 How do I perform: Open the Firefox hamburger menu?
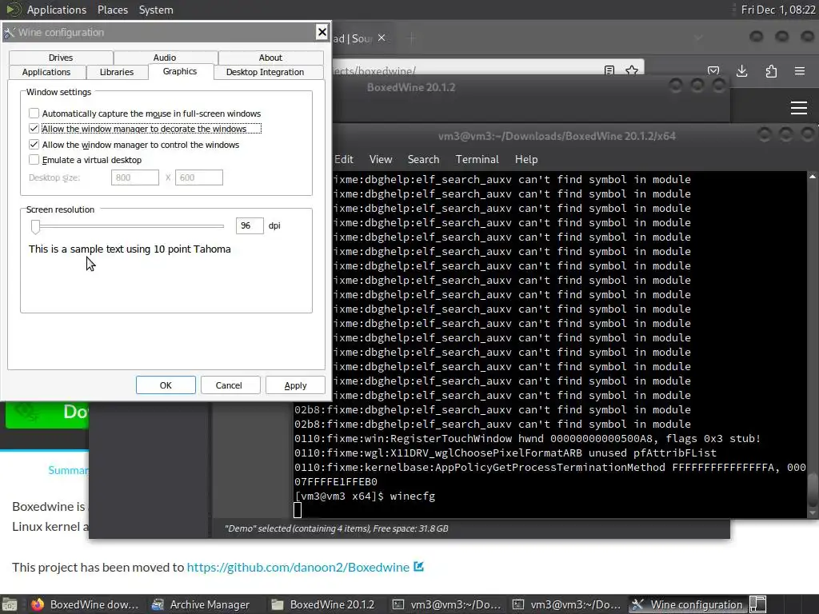[x=799, y=70]
